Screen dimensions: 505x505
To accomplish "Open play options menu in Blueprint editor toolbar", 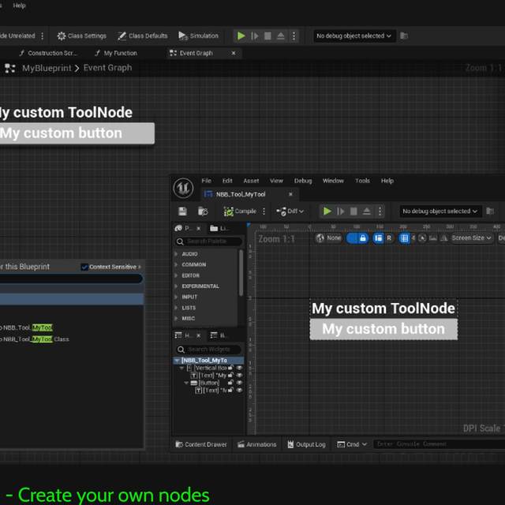I will click(x=294, y=36).
